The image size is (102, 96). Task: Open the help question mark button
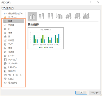pos(91,3)
